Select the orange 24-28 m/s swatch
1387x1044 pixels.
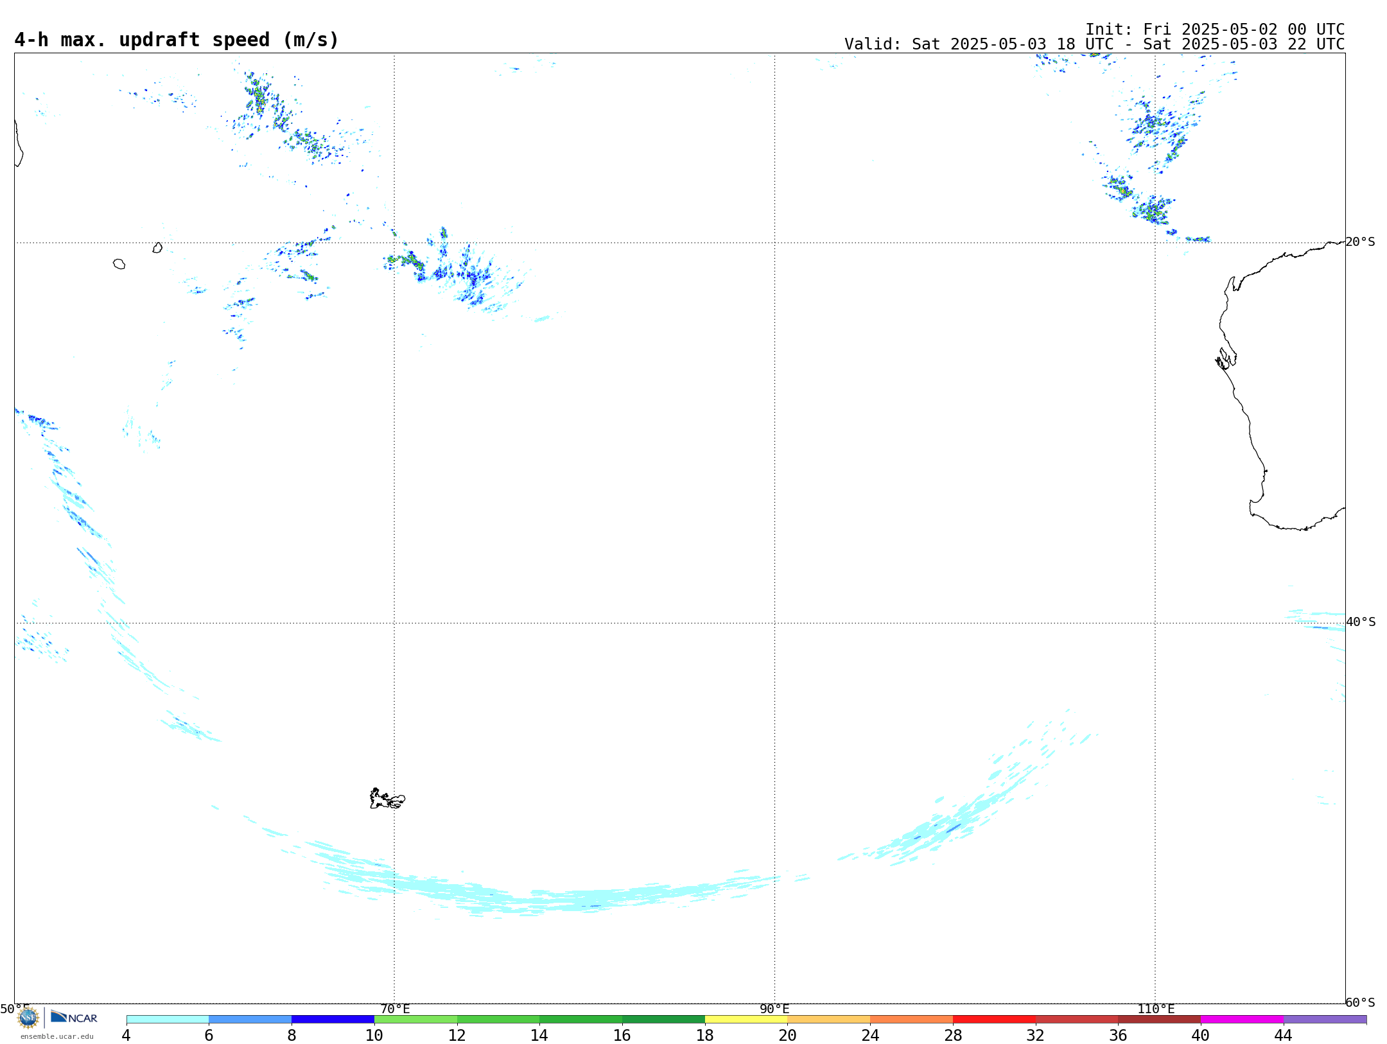click(912, 1019)
